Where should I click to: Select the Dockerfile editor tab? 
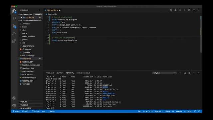tap(53, 10)
